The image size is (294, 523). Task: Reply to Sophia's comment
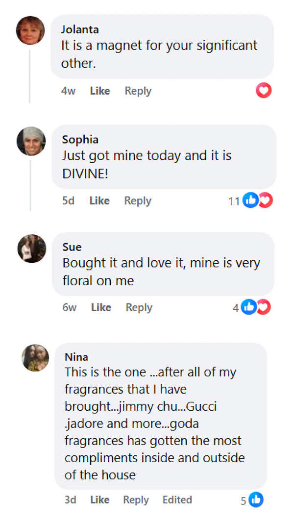pyautogui.click(x=138, y=200)
